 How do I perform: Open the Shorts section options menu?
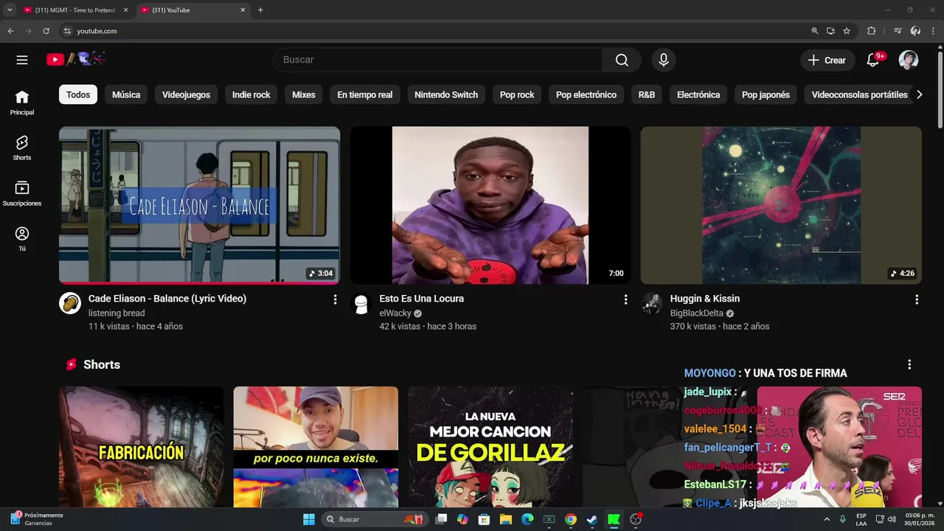pyautogui.click(x=909, y=364)
